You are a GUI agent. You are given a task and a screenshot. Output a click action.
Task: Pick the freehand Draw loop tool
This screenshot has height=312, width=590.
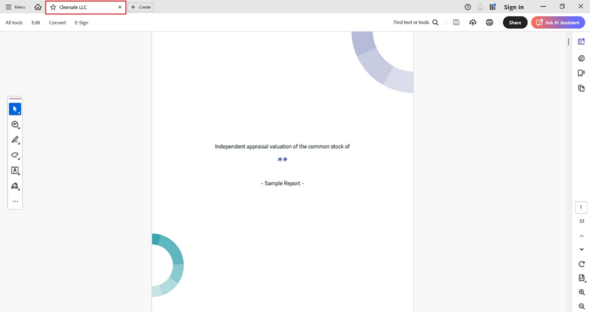pos(15,155)
